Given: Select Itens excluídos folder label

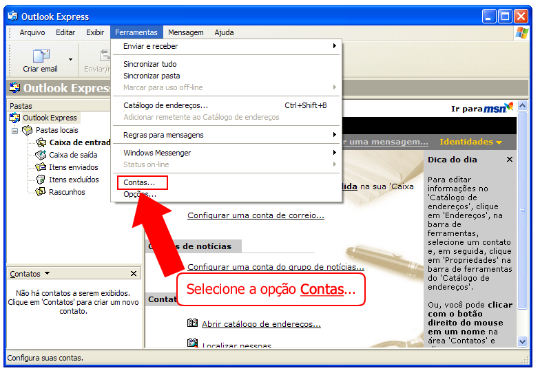Looking at the screenshot, I should [74, 180].
